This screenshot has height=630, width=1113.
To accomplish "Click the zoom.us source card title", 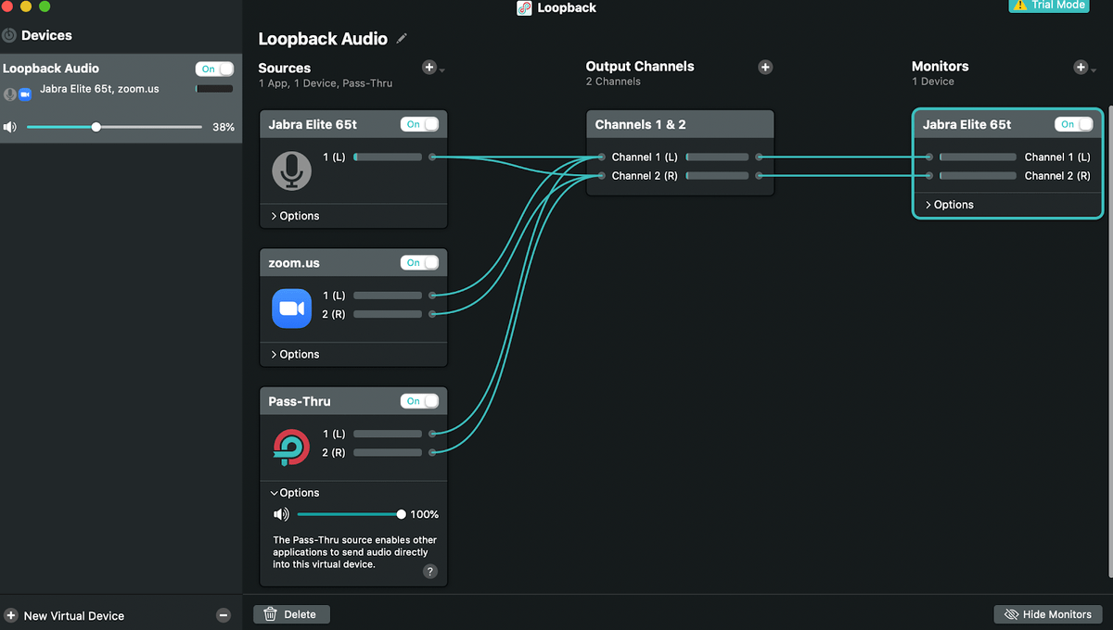I will (x=294, y=263).
